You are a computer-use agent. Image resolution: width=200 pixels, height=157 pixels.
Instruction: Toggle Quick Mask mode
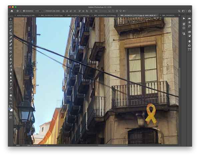pos(11,114)
